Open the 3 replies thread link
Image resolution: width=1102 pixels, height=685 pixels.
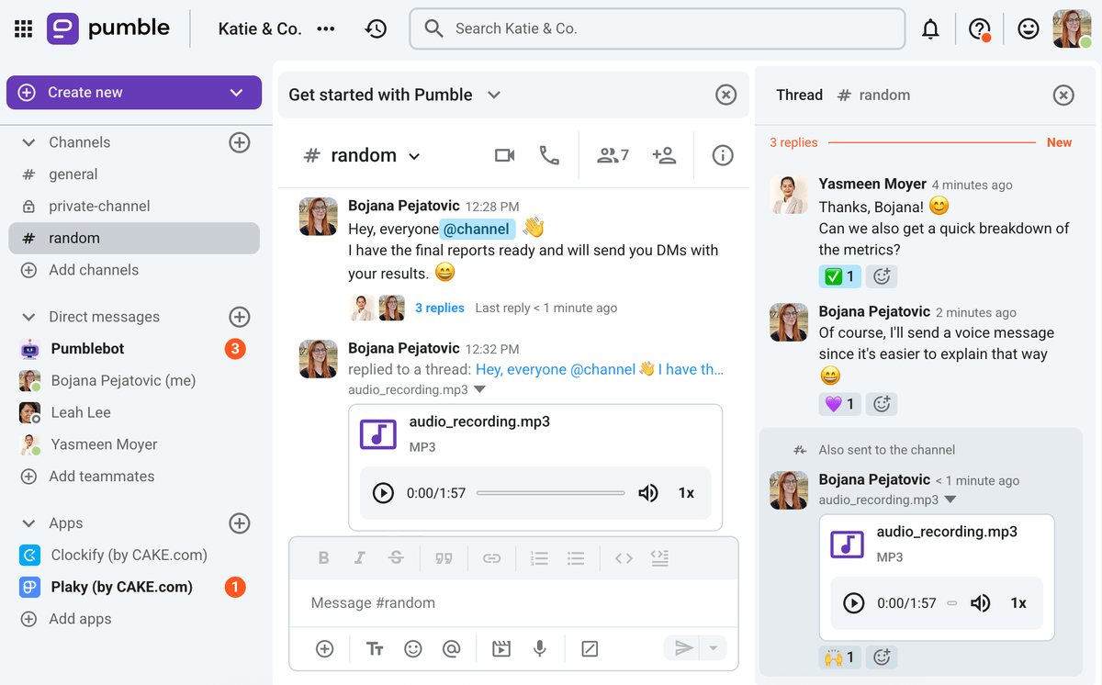coord(439,309)
